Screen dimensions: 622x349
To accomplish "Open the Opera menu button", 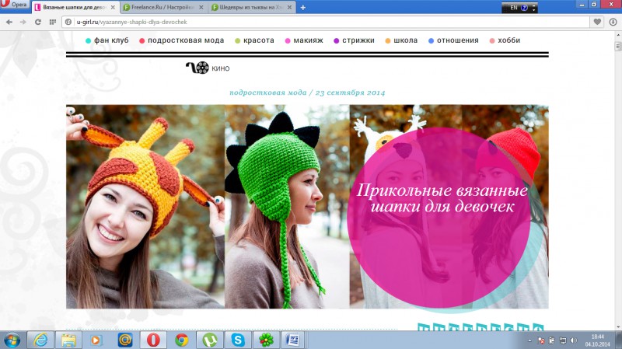I will [x=15, y=5].
